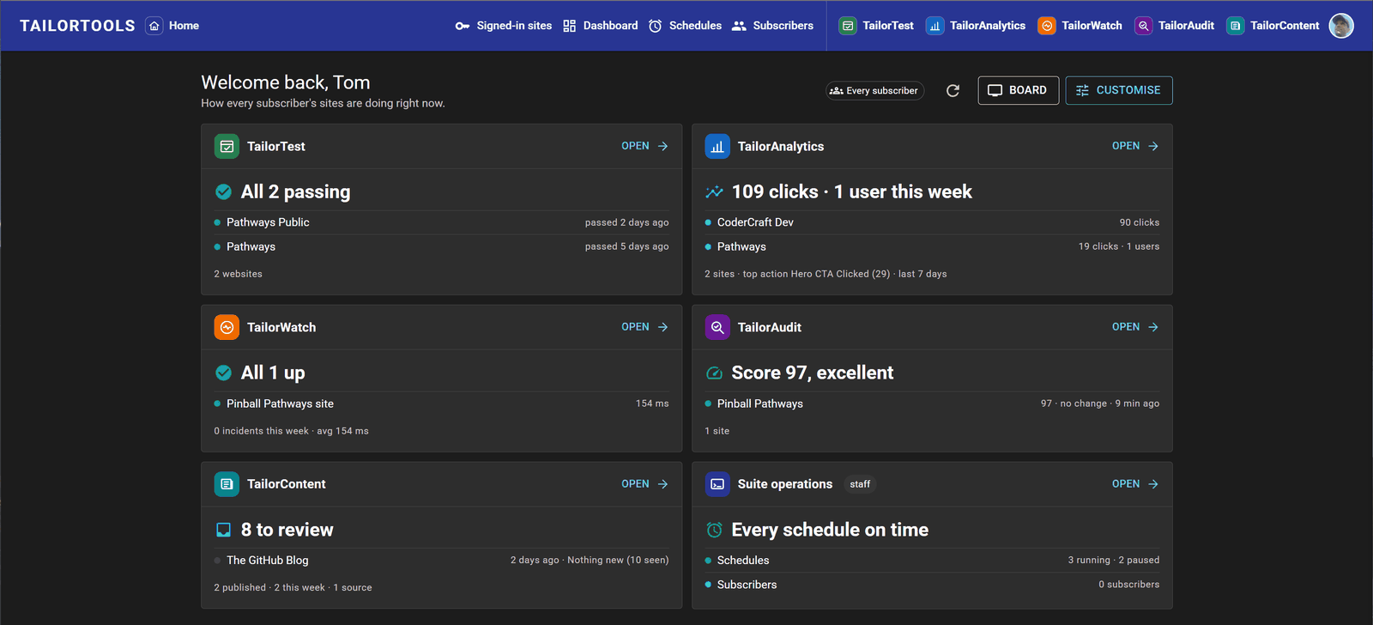Switch to BOARD view
This screenshot has width=1373, height=625.
click(x=1018, y=90)
